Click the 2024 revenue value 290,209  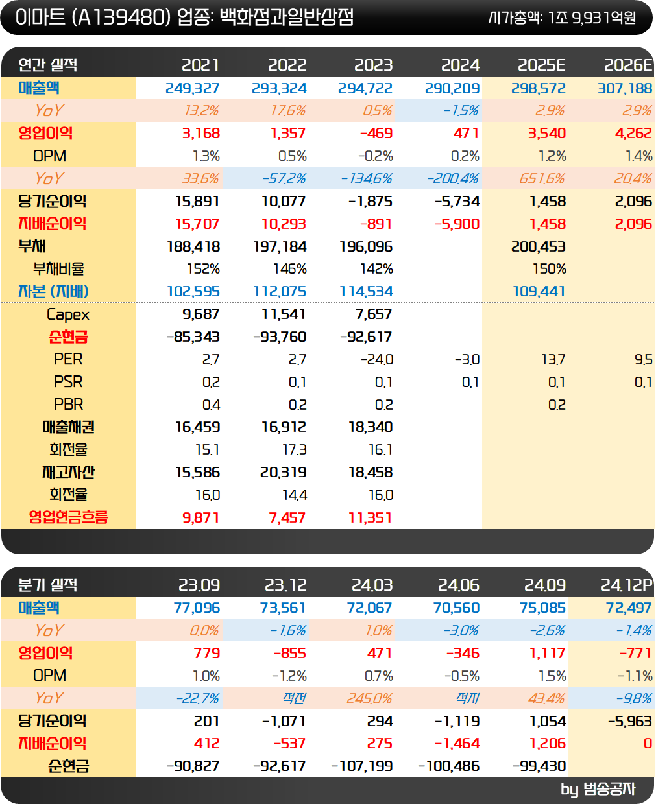[x=452, y=88]
